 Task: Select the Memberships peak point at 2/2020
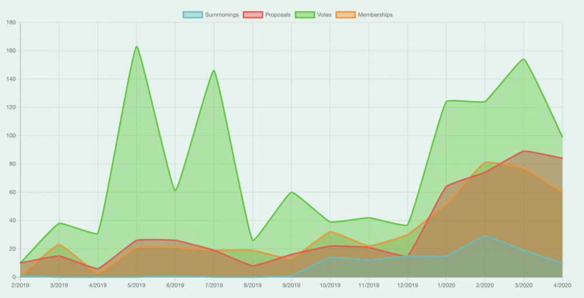485,162
